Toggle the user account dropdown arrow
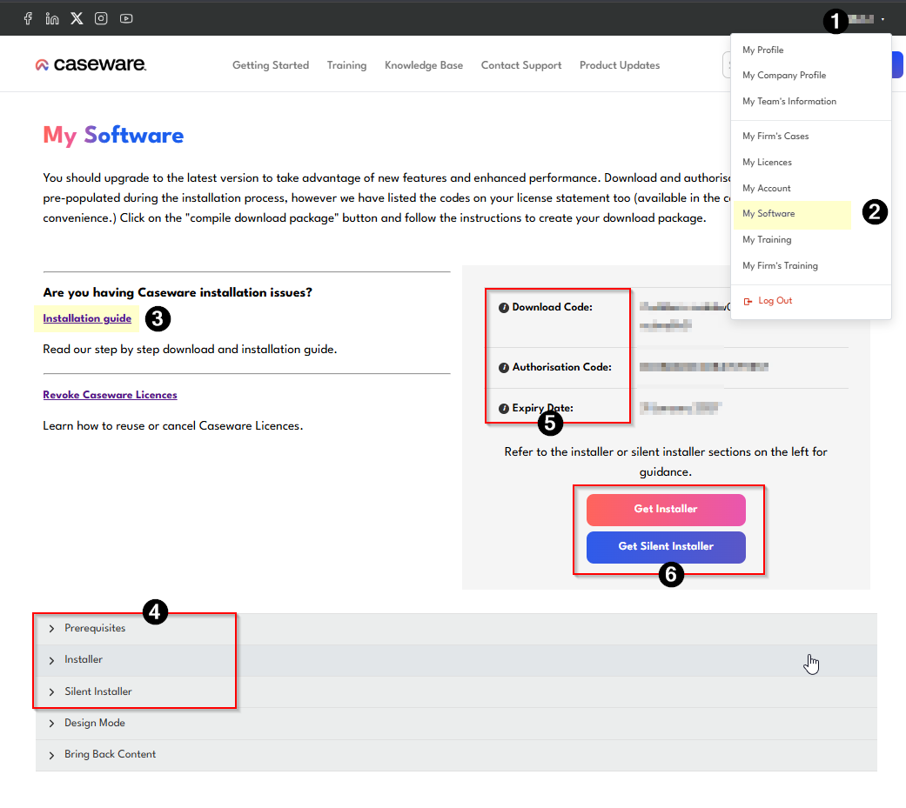906x808 pixels. 883,19
